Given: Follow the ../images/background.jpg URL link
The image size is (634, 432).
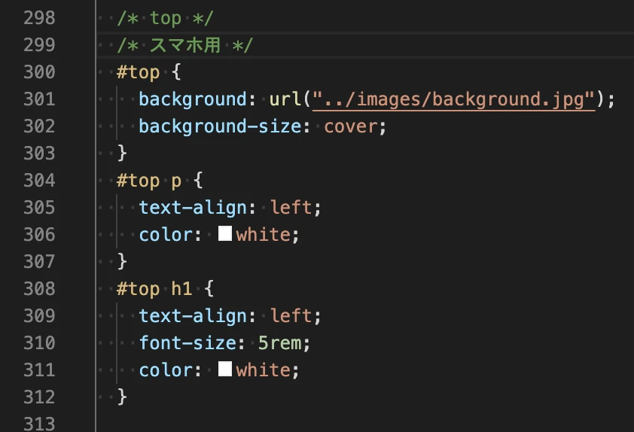Looking at the screenshot, I should (454, 99).
